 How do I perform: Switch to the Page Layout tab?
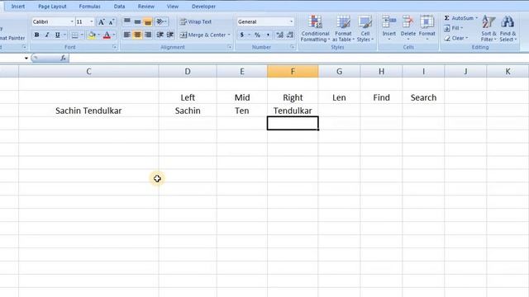click(x=52, y=7)
